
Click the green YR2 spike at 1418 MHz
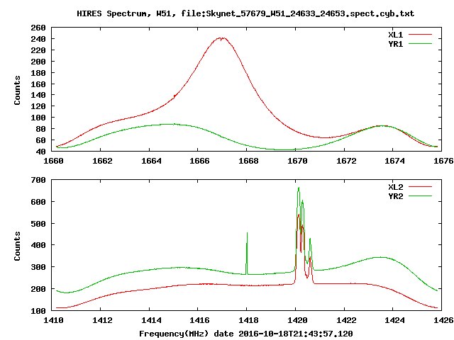coord(247,253)
